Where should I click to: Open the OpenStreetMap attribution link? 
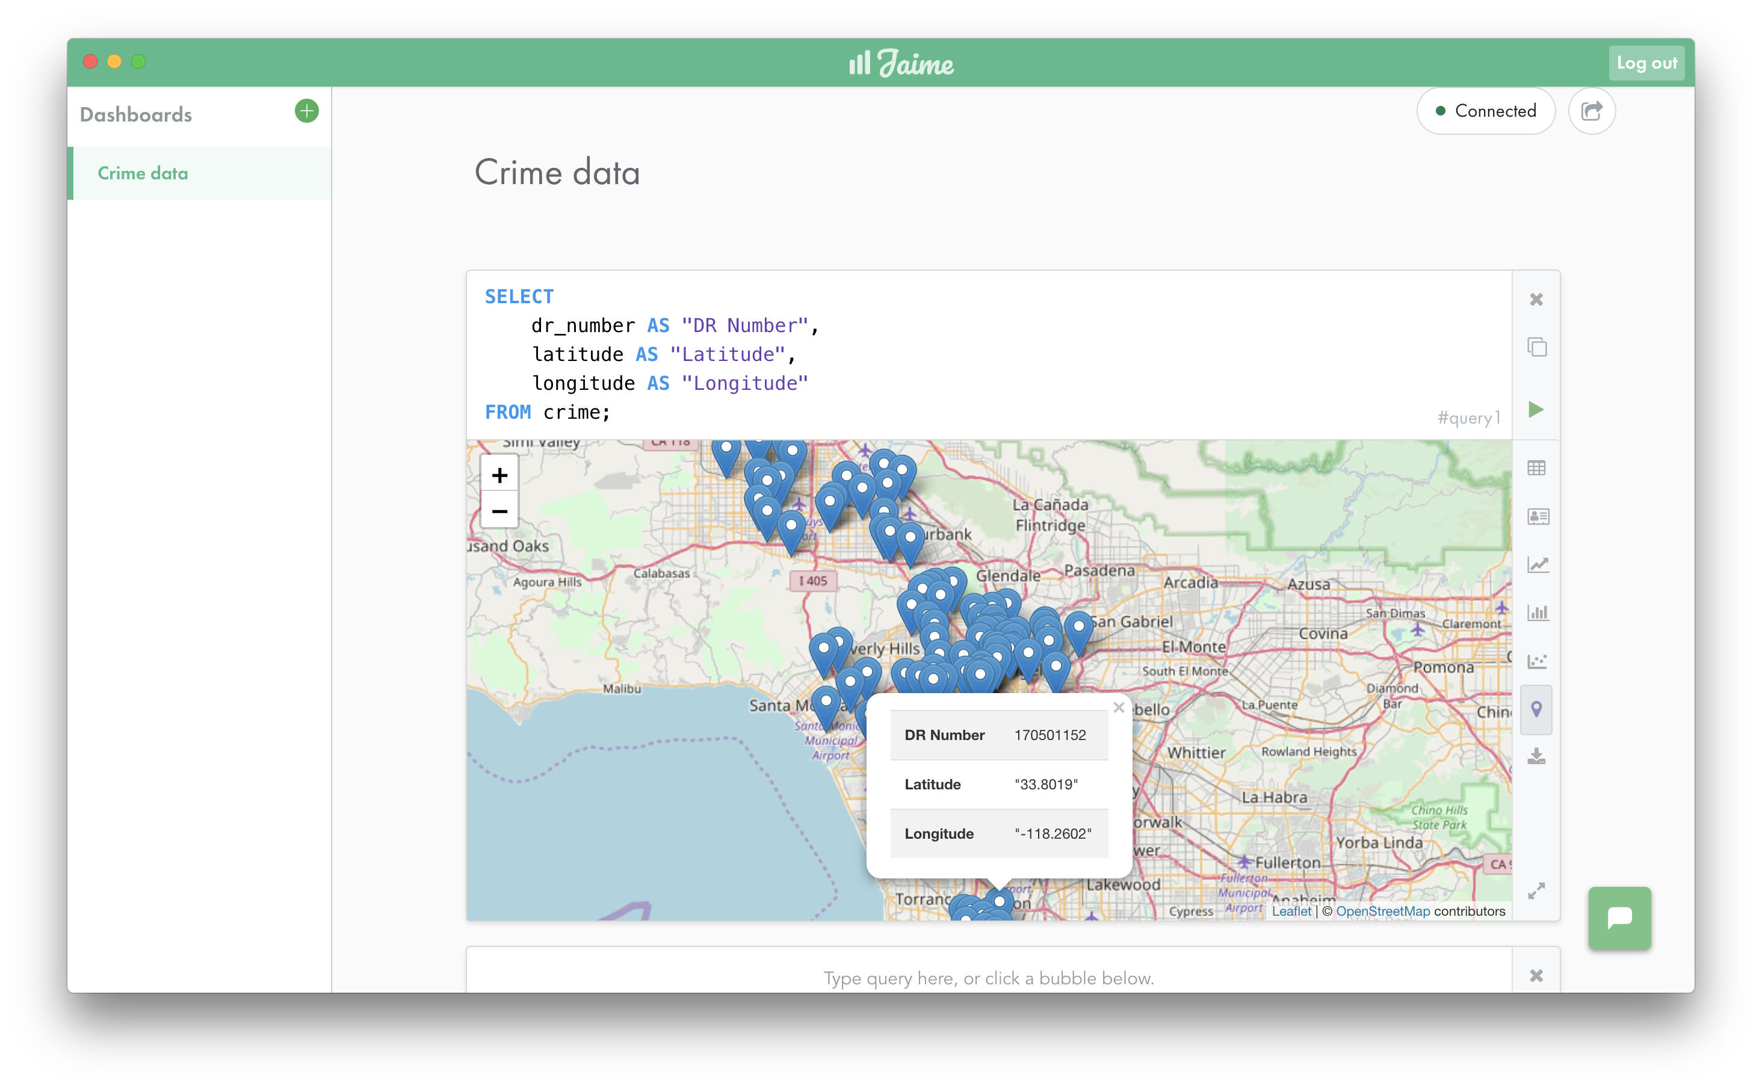1382,911
